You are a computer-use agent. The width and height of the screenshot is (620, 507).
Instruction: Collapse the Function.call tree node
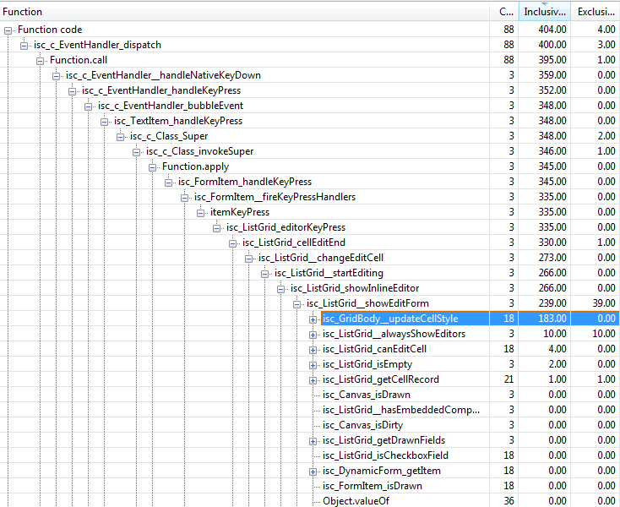[x=41, y=60]
